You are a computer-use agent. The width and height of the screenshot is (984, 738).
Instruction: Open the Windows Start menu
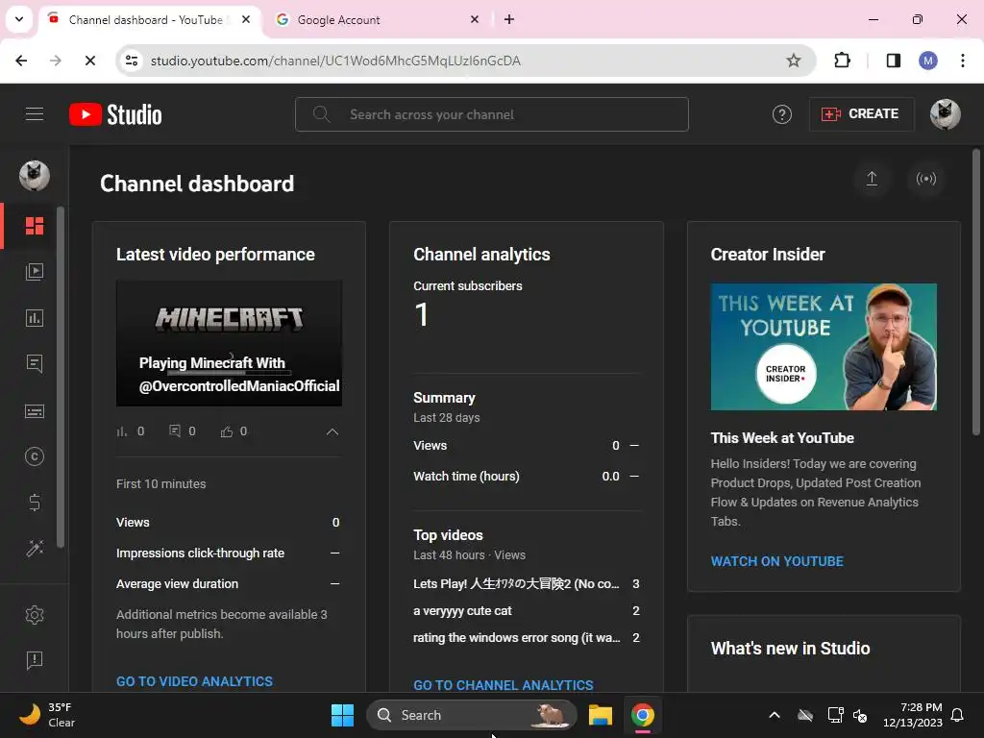[x=342, y=715]
